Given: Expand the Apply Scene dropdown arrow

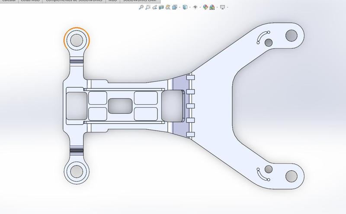Looking at the screenshot, I should pyautogui.click(x=218, y=7).
